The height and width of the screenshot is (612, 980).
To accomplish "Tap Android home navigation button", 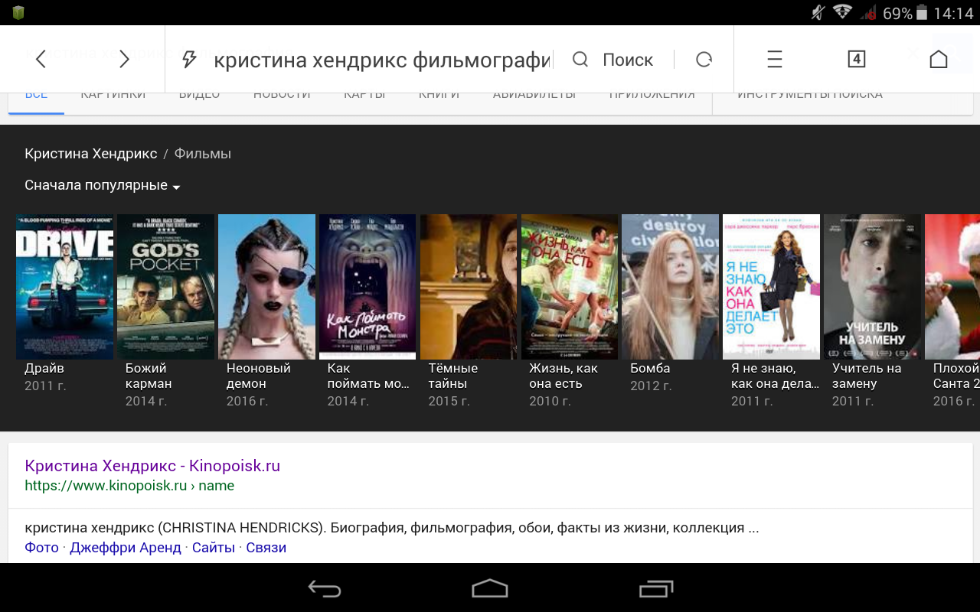I will 490,588.
